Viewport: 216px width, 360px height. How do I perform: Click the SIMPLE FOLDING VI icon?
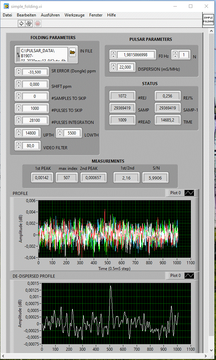point(208,20)
